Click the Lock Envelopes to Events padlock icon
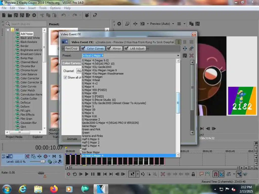Screen dimensions: 259x194 tap(193, 174)
